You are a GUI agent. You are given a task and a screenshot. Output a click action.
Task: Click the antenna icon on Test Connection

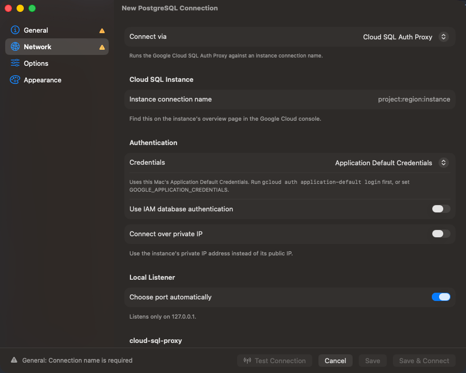coord(247,361)
